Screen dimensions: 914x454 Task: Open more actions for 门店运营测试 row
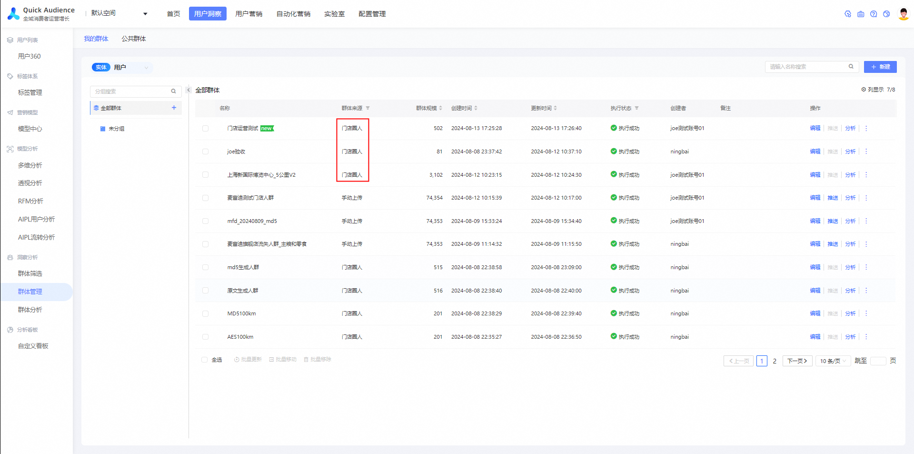[866, 128]
